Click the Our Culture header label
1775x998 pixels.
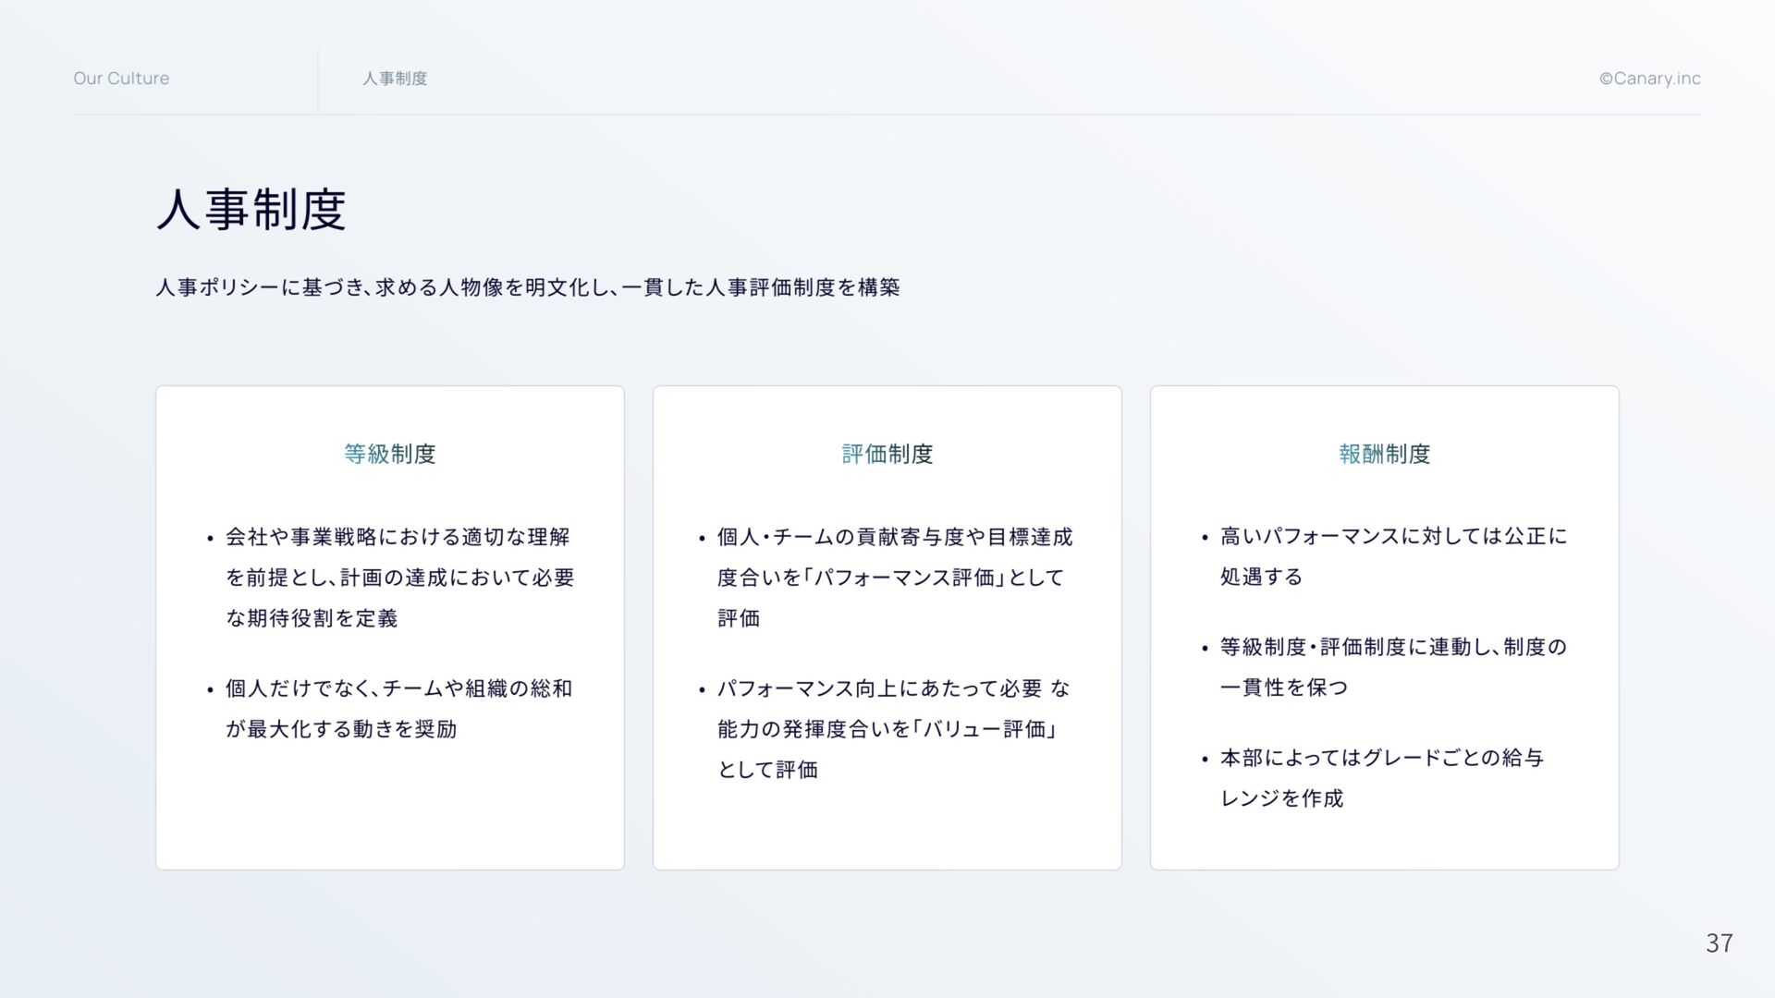pos(121,79)
